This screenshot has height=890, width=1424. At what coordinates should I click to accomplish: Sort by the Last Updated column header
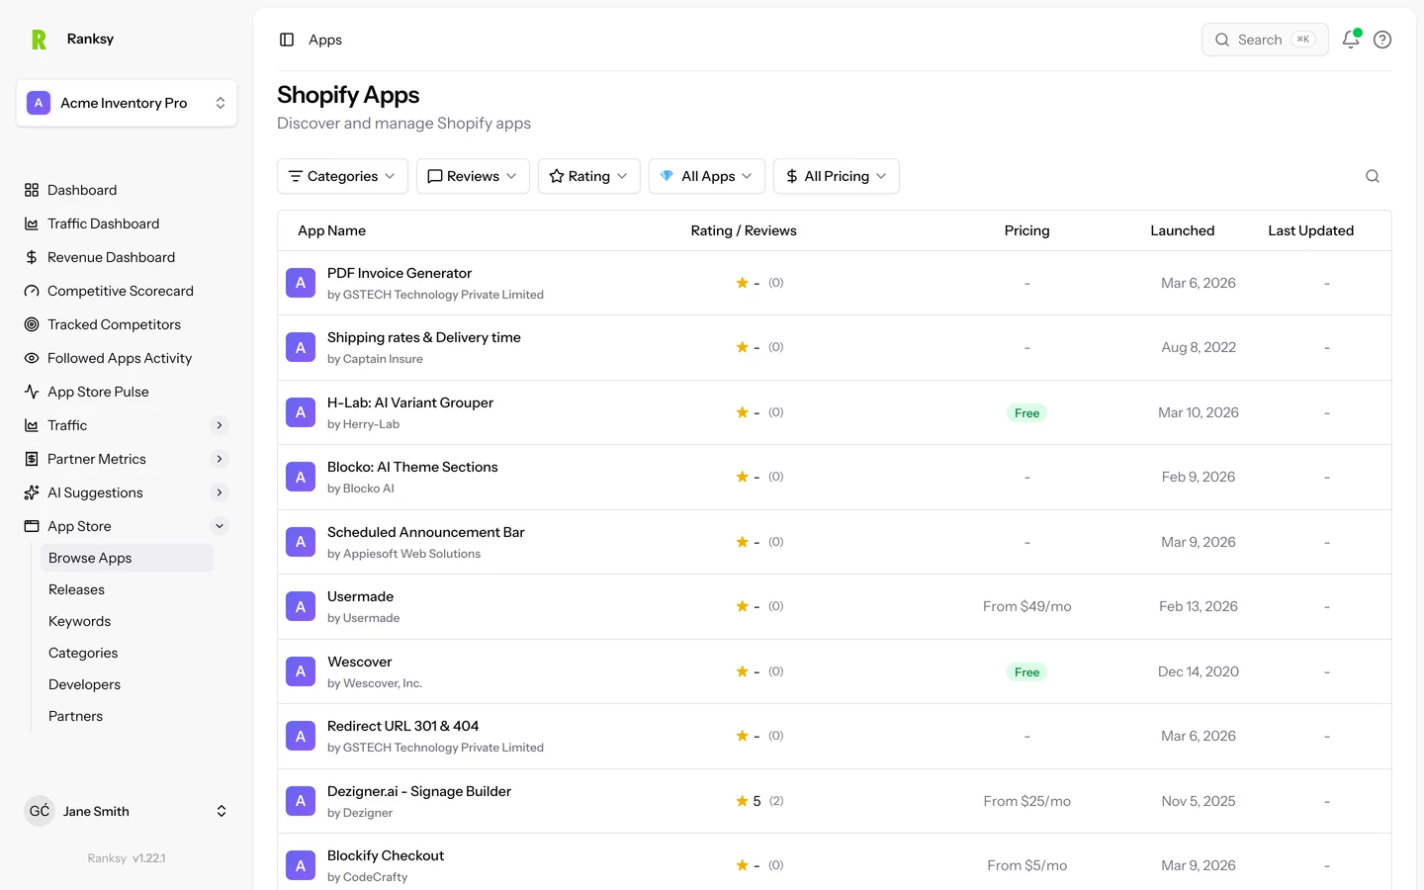tap(1311, 230)
